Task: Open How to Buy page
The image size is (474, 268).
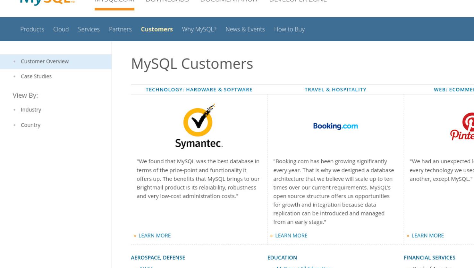Action: click(x=289, y=29)
